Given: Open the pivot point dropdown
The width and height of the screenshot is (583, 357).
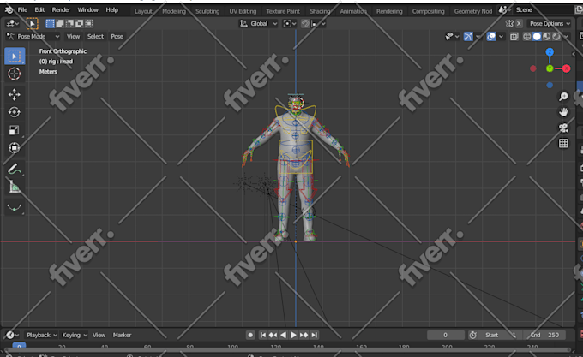Looking at the screenshot, I should click(290, 24).
